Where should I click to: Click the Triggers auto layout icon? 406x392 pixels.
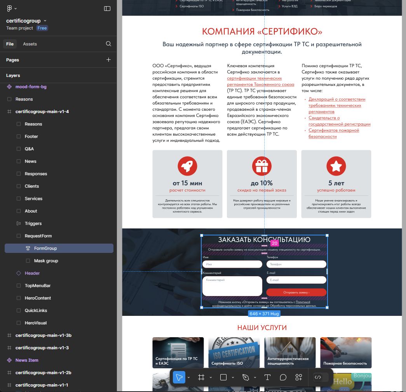tap(19, 223)
